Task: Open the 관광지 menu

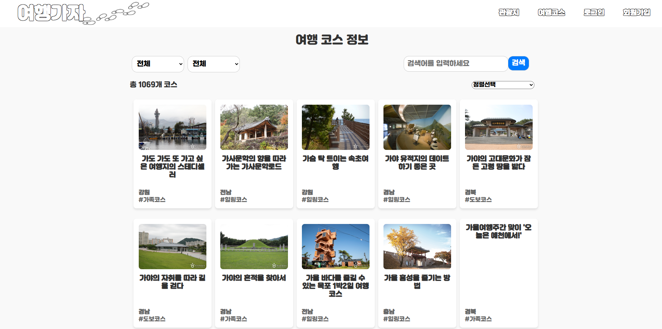Action: pyautogui.click(x=509, y=13)
